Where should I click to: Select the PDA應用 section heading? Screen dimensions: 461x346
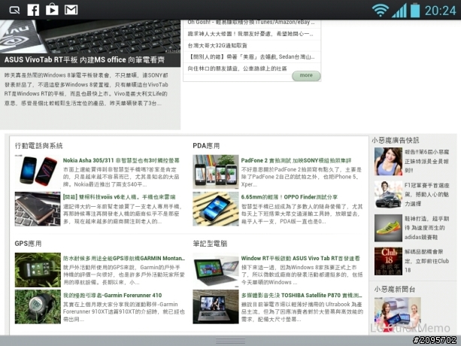pyautogui.click(x=206, y=146)
